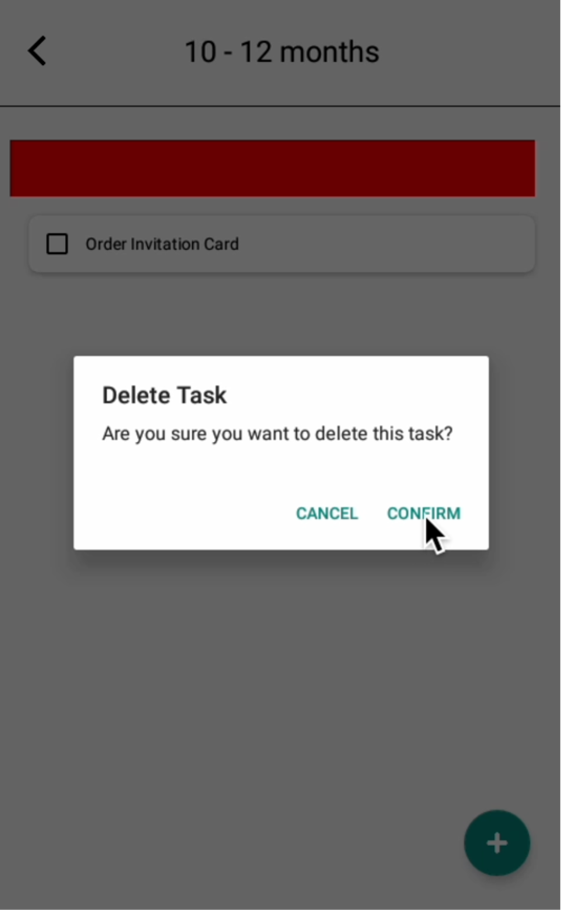
Task: Go back using the left chevron icon
Action: tap(37, 51)
